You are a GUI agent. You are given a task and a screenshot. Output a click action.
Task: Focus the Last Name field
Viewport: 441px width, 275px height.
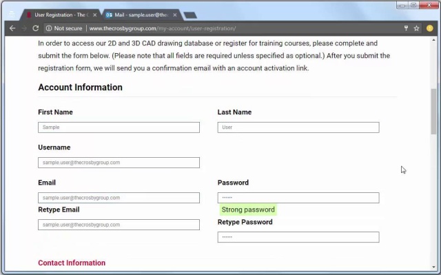tap(298, 128)
